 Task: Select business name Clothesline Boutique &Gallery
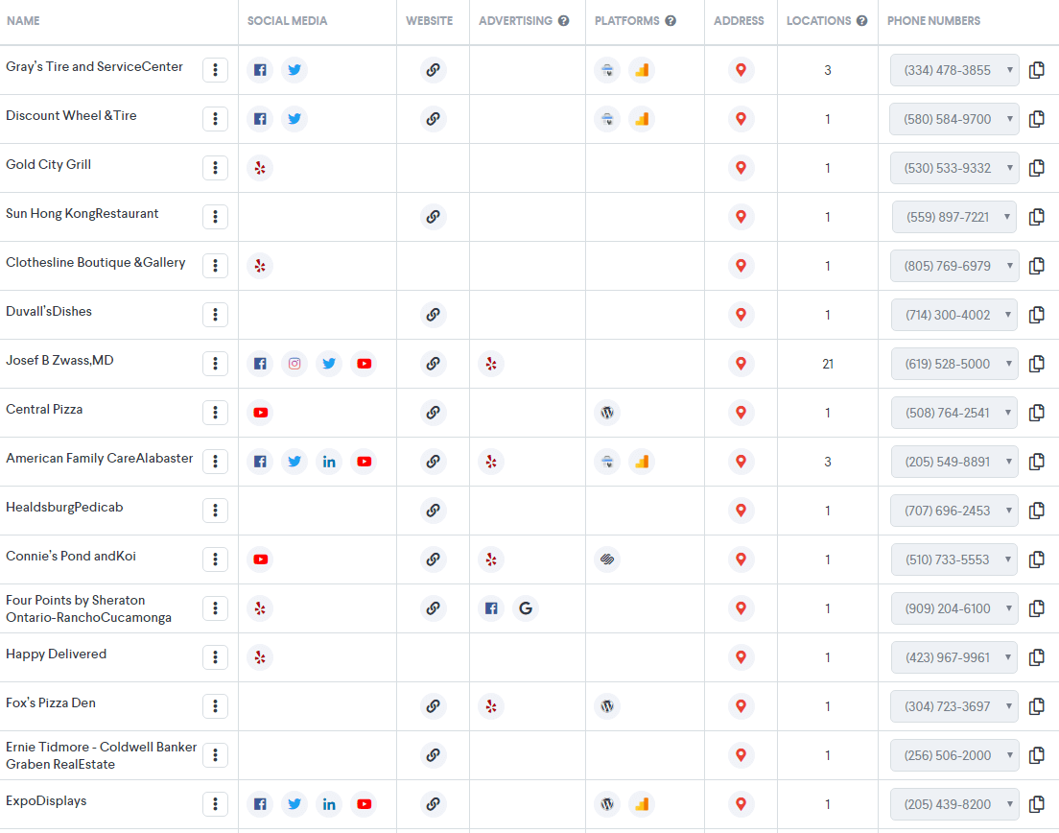[x=95, y=262]
